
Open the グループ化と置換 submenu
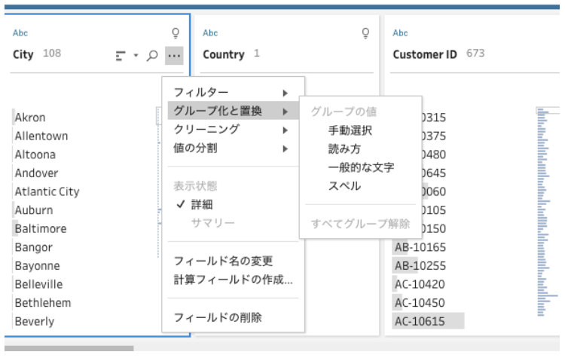coord(233,111)
